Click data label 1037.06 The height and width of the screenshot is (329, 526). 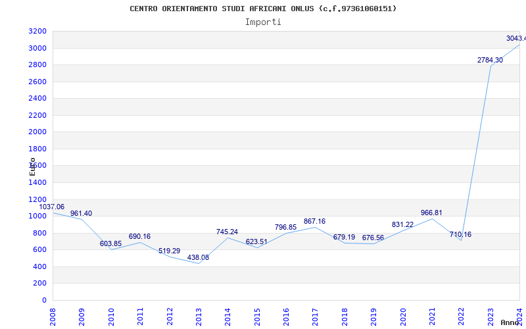pyautogui.click(x=52, y=207)
